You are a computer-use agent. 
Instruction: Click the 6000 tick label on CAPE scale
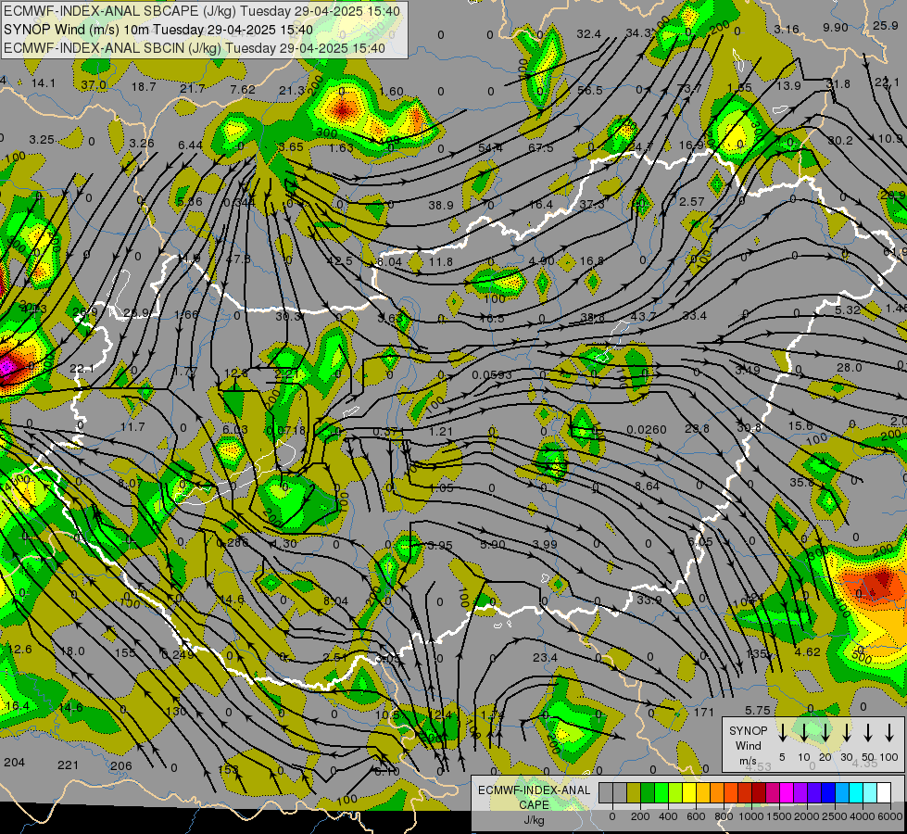click(890, 816)
